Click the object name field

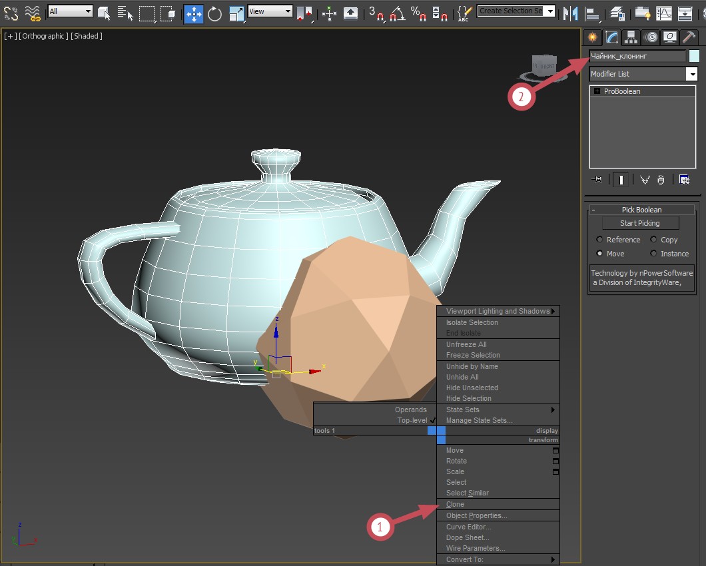[637, 56]
